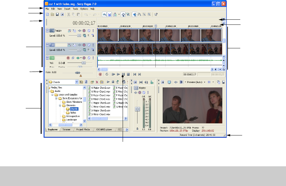Image resolution: width=286 pixels, height=186 pixels.
Task: Collapse the Loops and Samples tree folder
Action: point(52,95)
